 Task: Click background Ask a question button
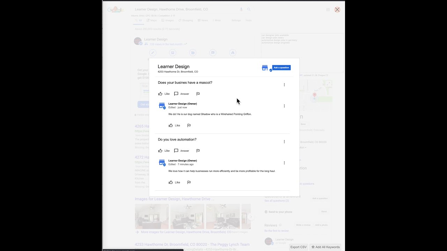coord(320,198)
